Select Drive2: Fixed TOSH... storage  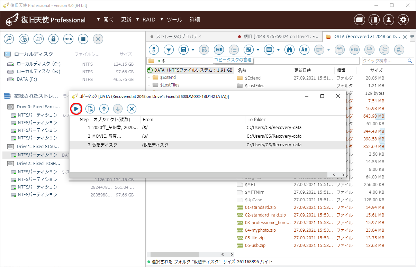click(x=38, y=163)
